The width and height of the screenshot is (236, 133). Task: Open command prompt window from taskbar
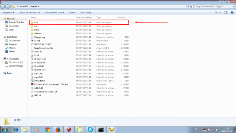(x=101, y=130)
